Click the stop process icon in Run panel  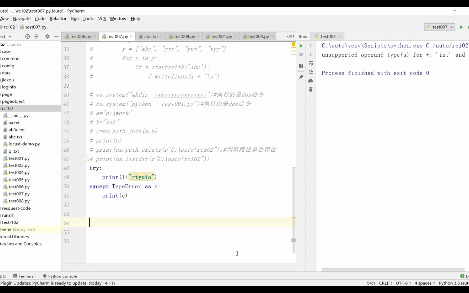pyautogui.click(x=301, y=55)
